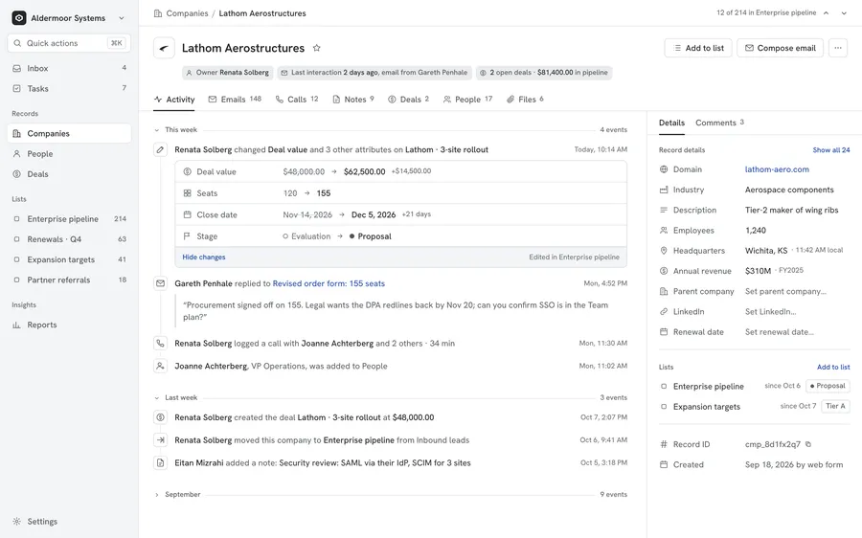
Task: Switch to the Deals tab
Action: 408,100
